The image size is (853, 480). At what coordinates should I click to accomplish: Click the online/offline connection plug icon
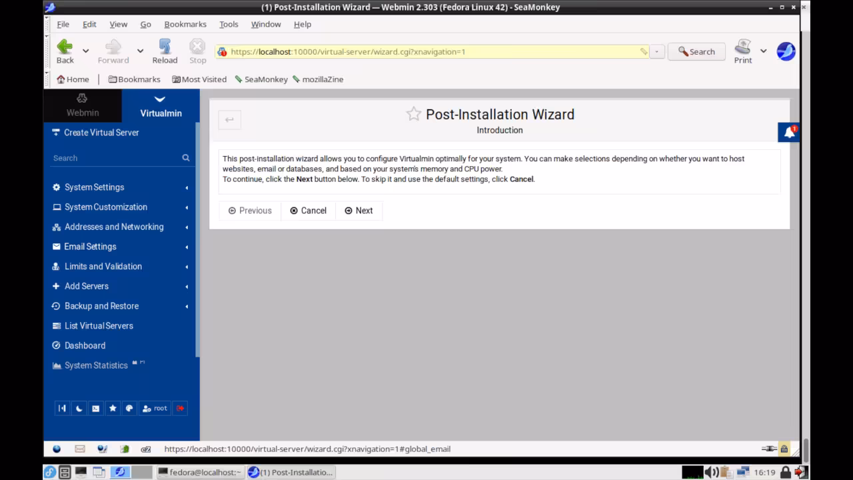click(x=769, y=449)
